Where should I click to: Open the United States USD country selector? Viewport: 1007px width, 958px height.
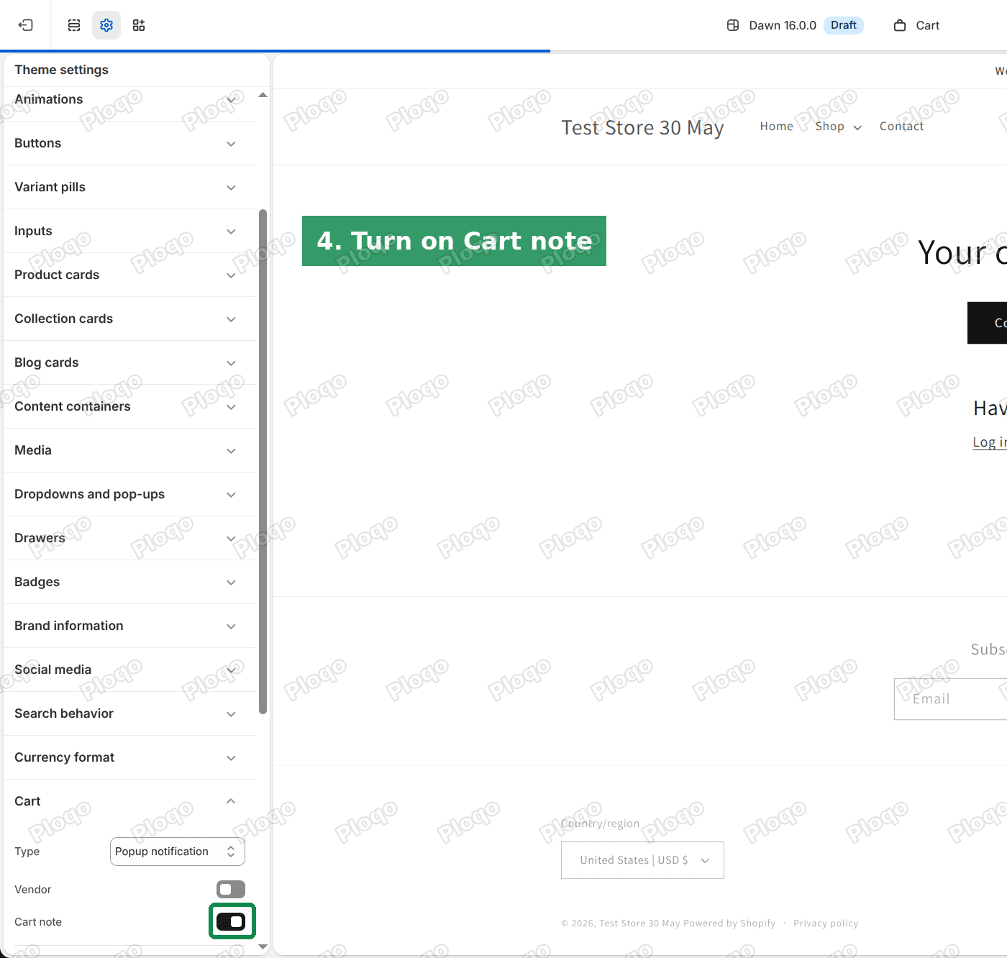(x=642, y=860)
